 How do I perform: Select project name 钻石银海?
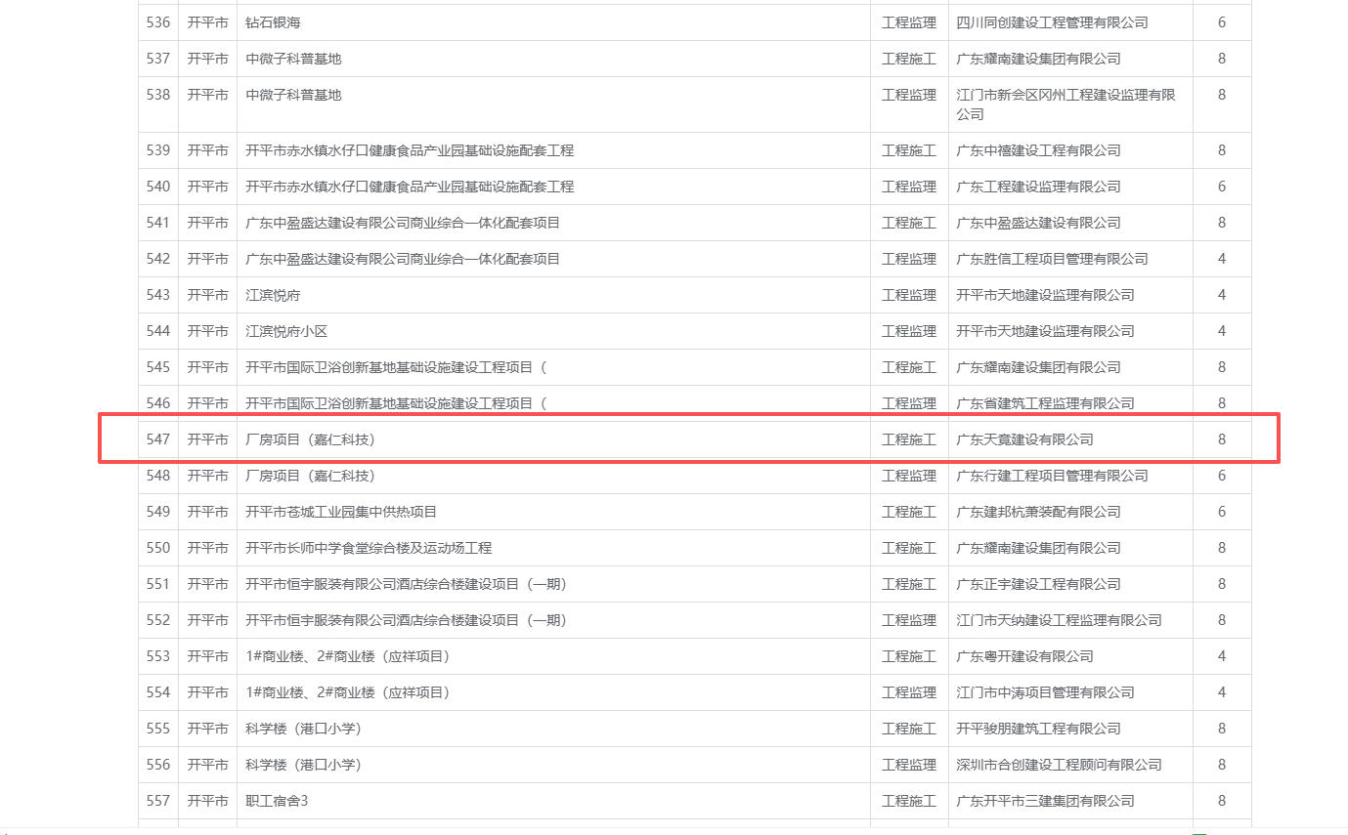click(x=273, y=22)
